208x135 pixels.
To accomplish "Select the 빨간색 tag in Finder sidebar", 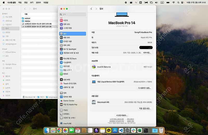I will [6, 76].
